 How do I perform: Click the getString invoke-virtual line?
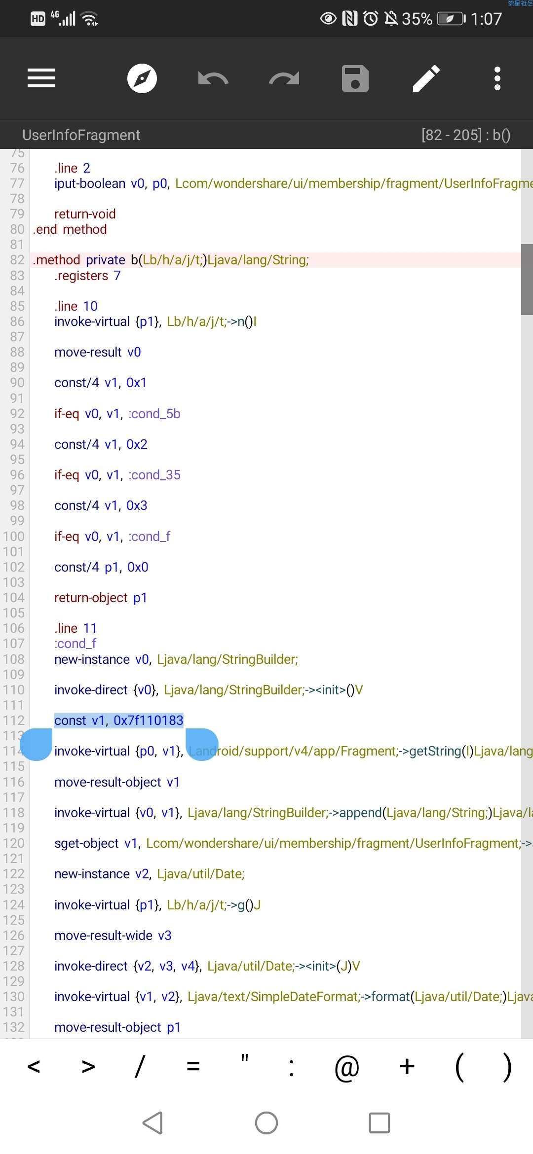tap(293, 751)
